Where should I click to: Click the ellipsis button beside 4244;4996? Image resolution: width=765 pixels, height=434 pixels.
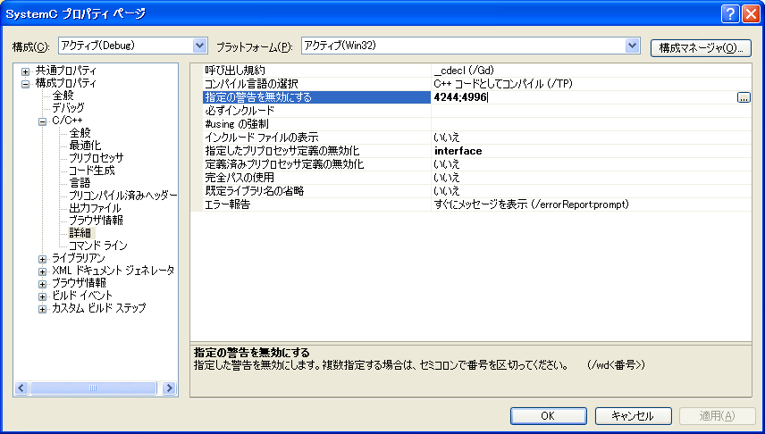click(744, 97)
